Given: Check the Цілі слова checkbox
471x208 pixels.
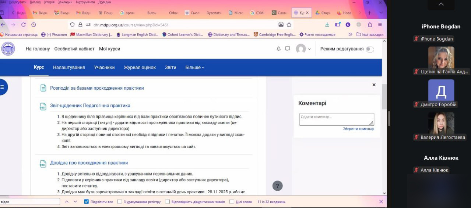Looking at the screenshot, I should pyautogui.click(x=232, y=202).
